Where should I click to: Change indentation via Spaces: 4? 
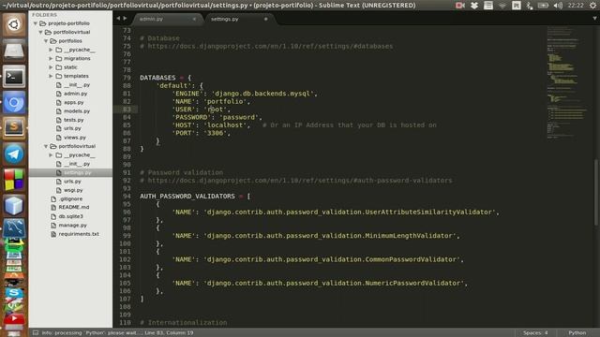[x=535, y=333]
